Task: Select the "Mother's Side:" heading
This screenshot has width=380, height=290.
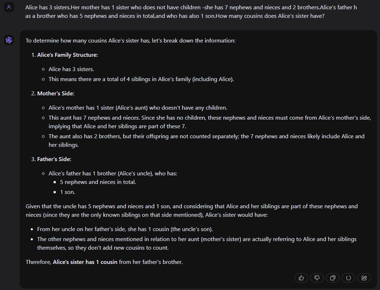Action: click(56, 94)
